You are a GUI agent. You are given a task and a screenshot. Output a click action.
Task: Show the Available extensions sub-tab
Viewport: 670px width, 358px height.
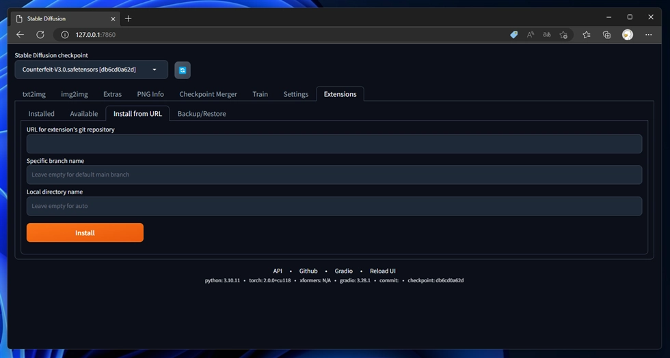click(83, 114)
